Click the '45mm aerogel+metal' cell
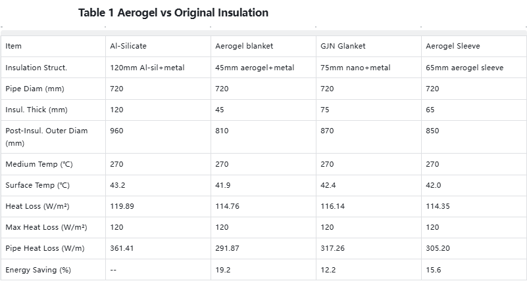Screen dimensions: 527x281 [255, 68]
